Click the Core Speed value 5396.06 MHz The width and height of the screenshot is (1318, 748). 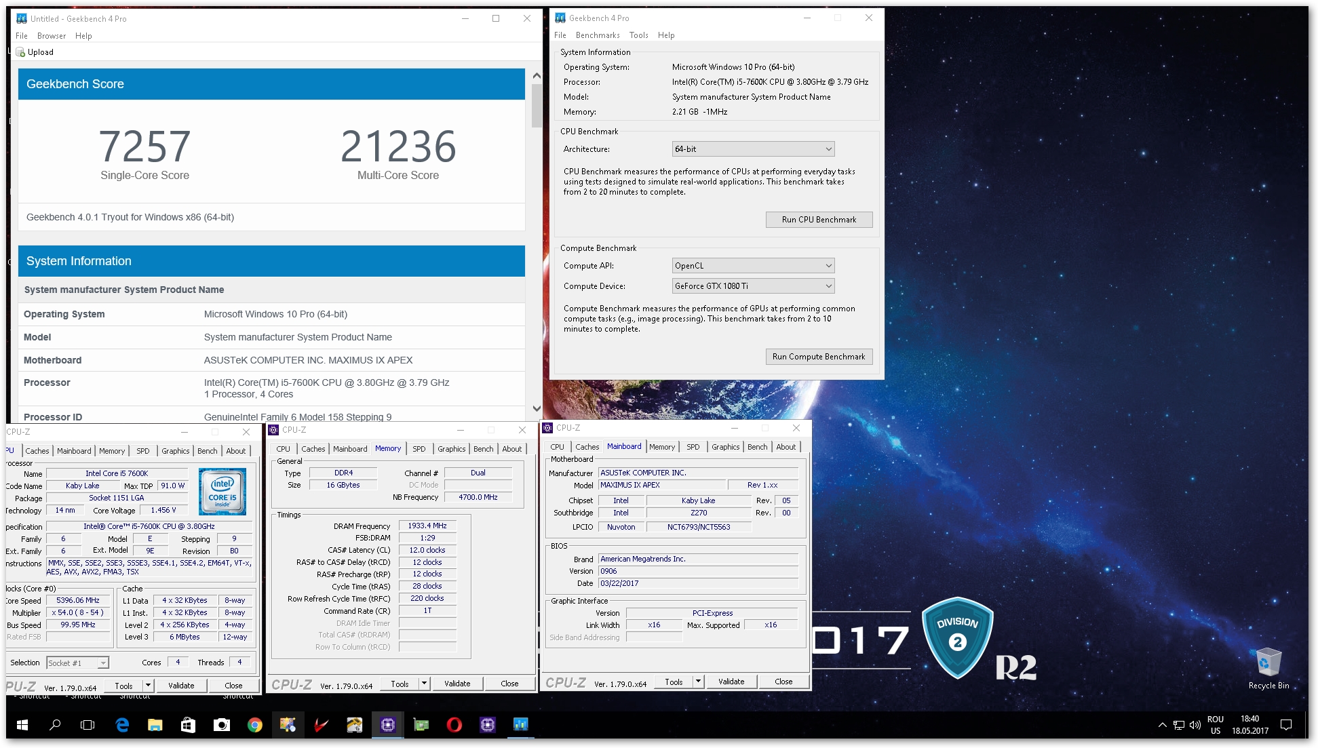78,601
